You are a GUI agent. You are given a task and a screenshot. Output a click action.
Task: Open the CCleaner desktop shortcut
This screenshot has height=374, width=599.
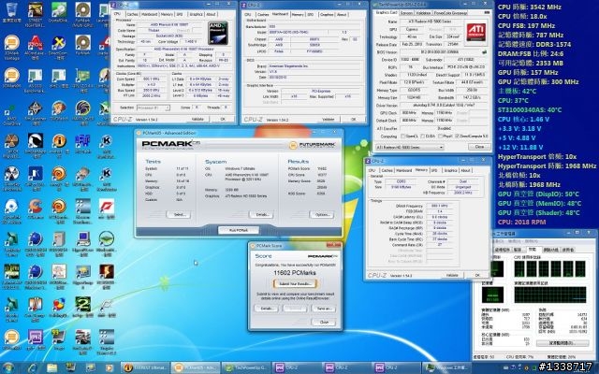(x=36, y=209)
